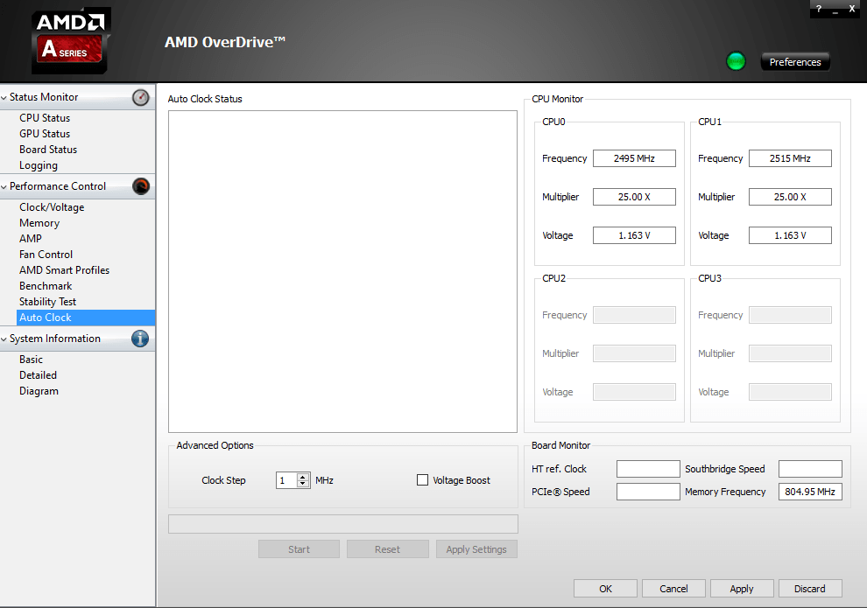This screenshot has width=867, height=608.
Task: Click the Auto Clock Status log area
Action: pyautogui.click(x=342, y=272)
